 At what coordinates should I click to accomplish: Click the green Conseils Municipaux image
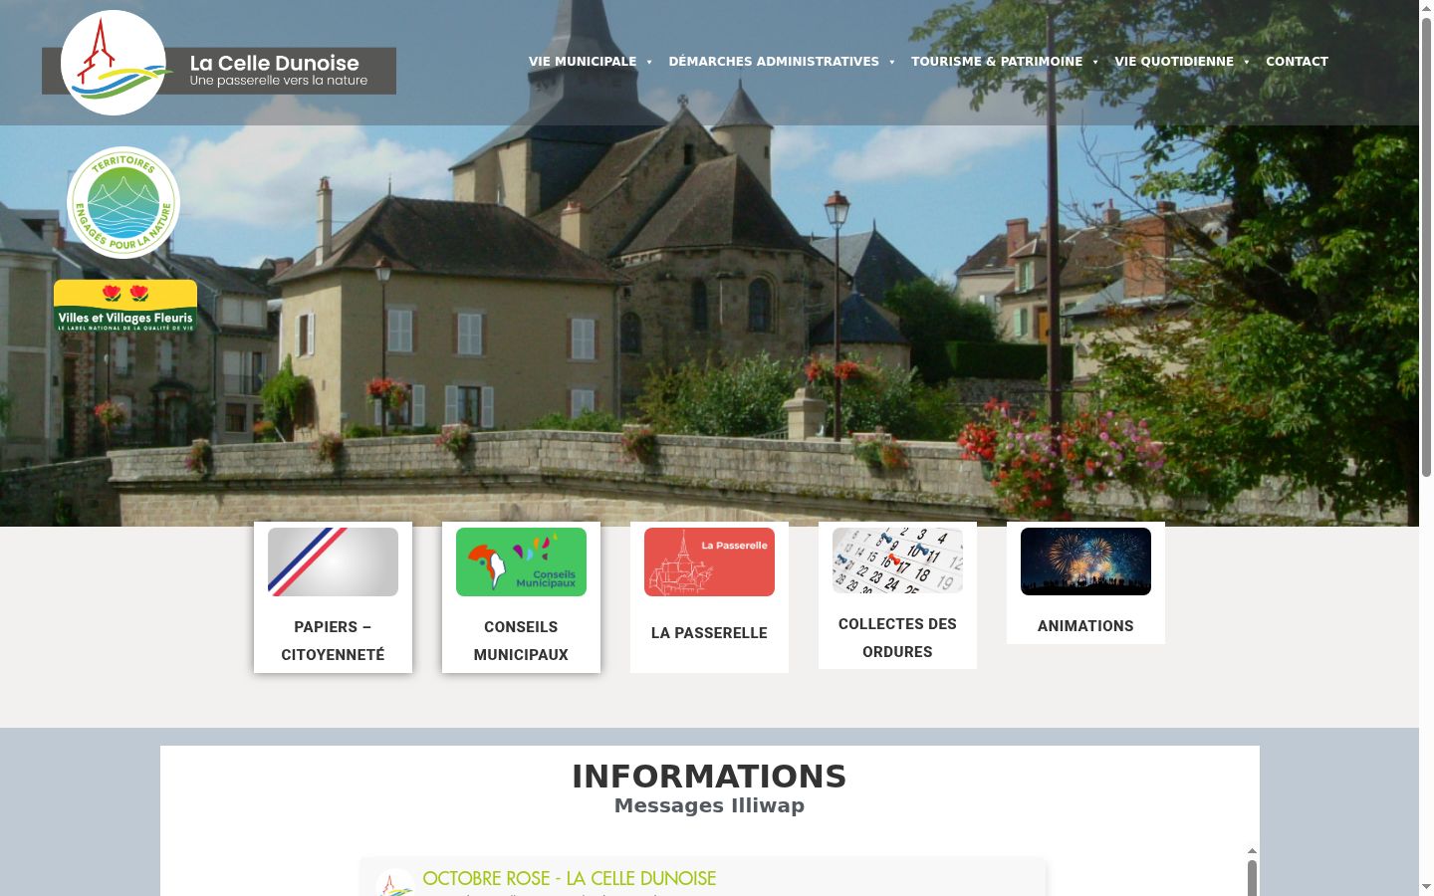tap(521, 562)
